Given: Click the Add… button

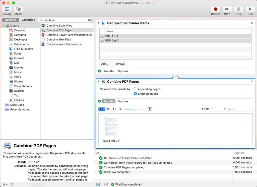Looking at the screenshot, I should point(105,64).
